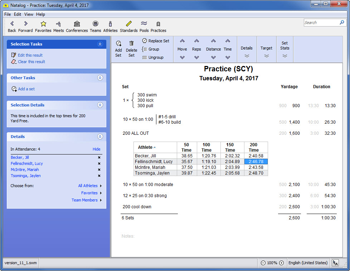
Task: Click the zoom in plus button
Action: point(281,263)
